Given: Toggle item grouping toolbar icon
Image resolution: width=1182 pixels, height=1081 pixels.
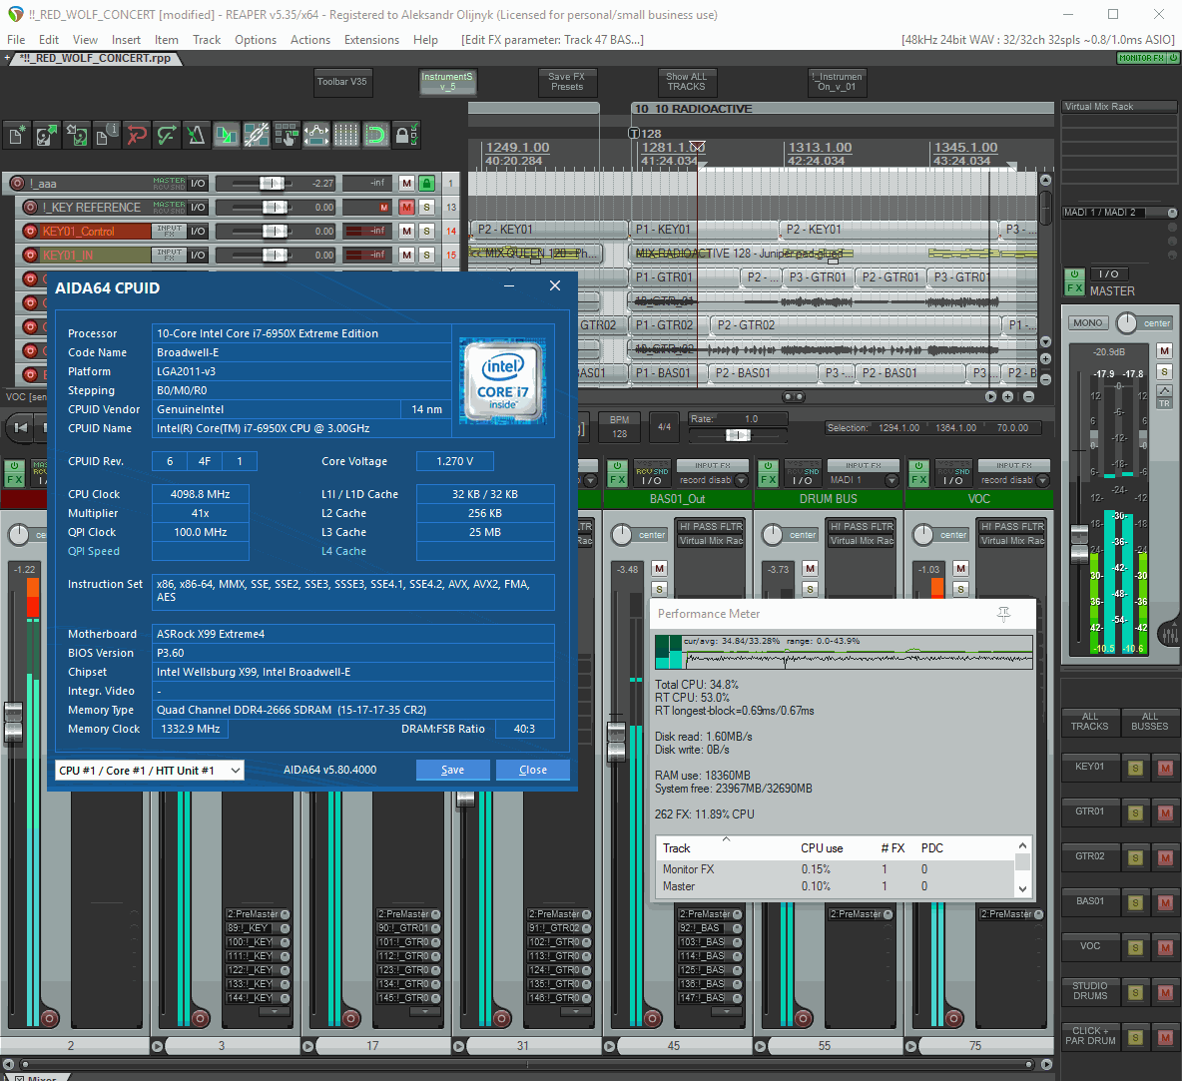Looking at the screenshot, I should tap(257, 135).
